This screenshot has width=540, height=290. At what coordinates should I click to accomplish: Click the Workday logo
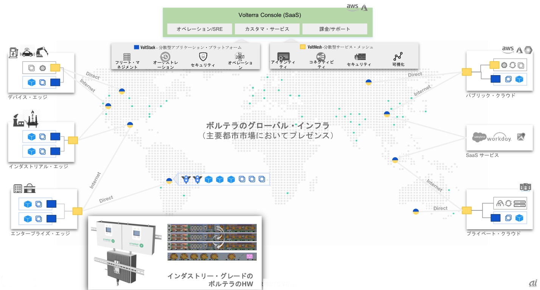(x=499, y=137)
